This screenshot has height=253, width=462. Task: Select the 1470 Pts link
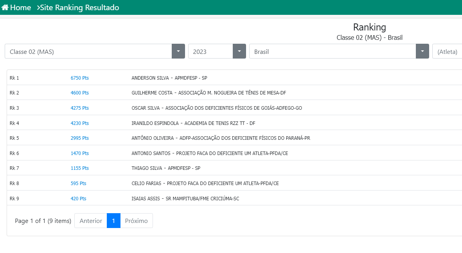point(80,153)
